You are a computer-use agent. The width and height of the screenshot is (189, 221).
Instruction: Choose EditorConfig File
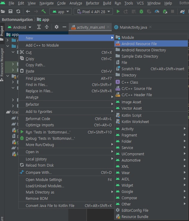click(x=151, y=210)
